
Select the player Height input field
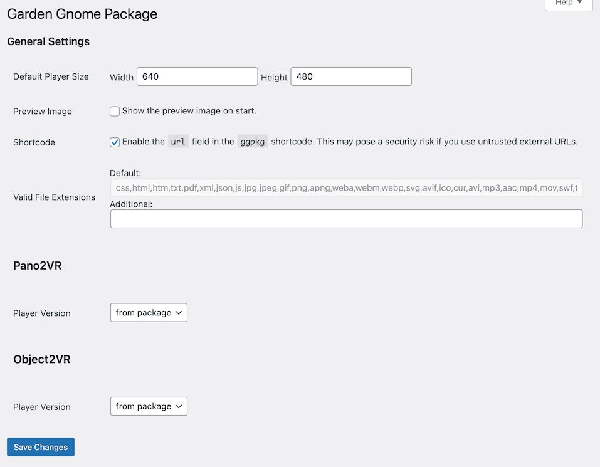(x=350, y=76)
